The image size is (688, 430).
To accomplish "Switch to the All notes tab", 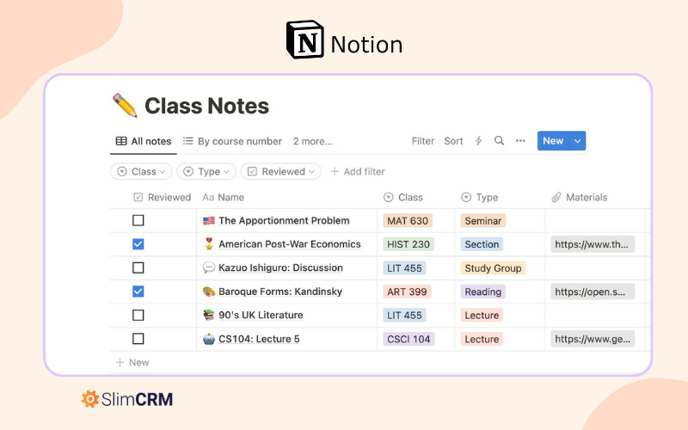I will pyautogui.click(x=144, y=141).
